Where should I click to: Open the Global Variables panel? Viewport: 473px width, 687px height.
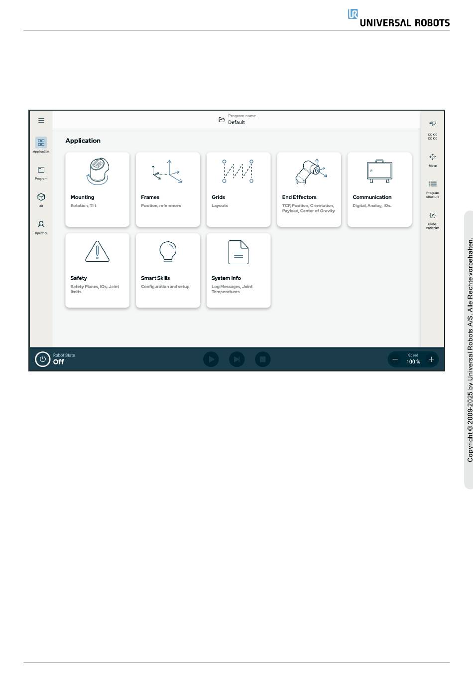[x=432, y=218]
